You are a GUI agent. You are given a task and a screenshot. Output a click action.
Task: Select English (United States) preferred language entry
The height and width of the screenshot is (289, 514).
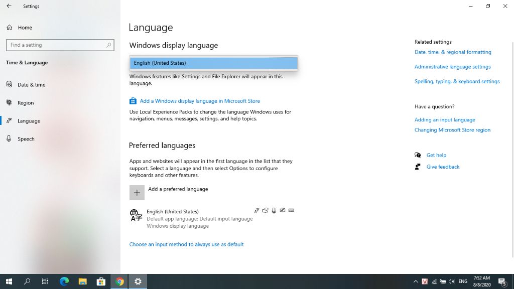point(213,219)
